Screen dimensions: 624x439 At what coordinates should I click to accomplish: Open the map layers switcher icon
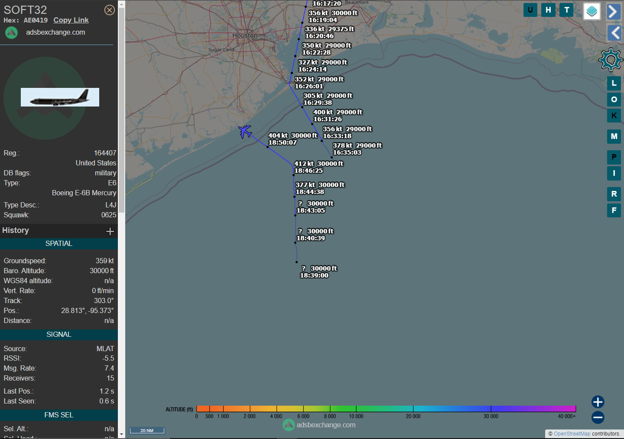click(592, 11)
